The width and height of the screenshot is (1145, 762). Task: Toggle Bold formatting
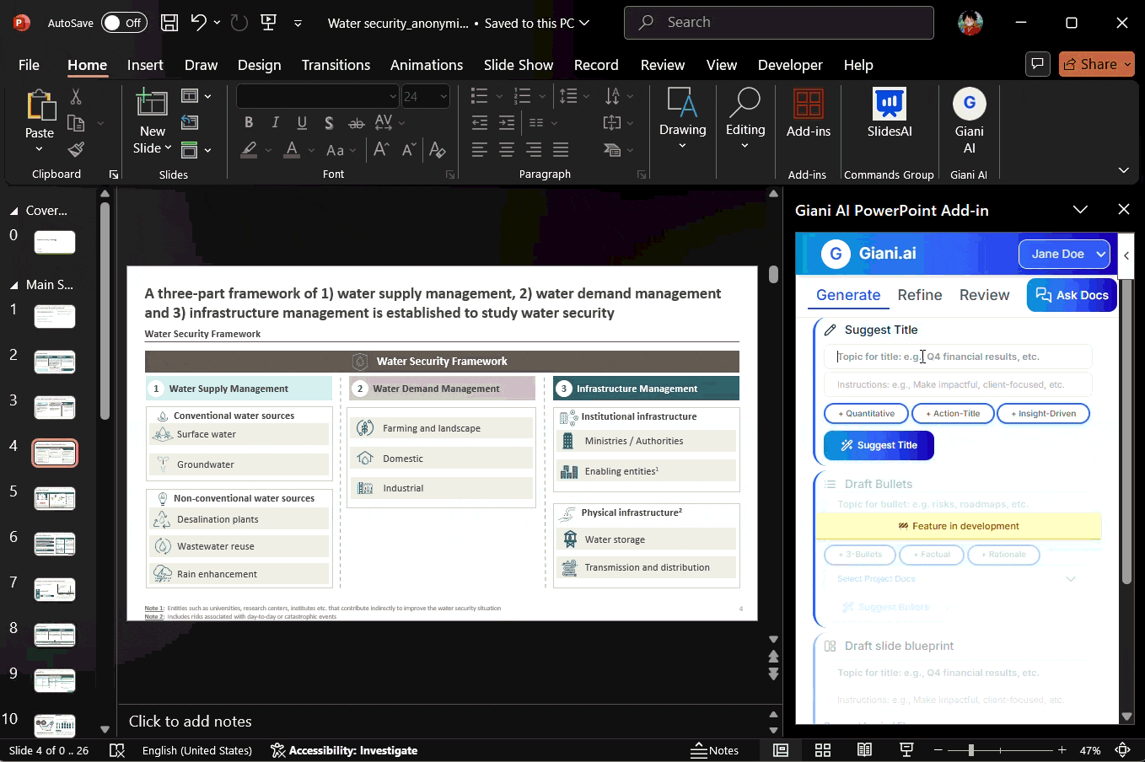click(x=248, y=122)
